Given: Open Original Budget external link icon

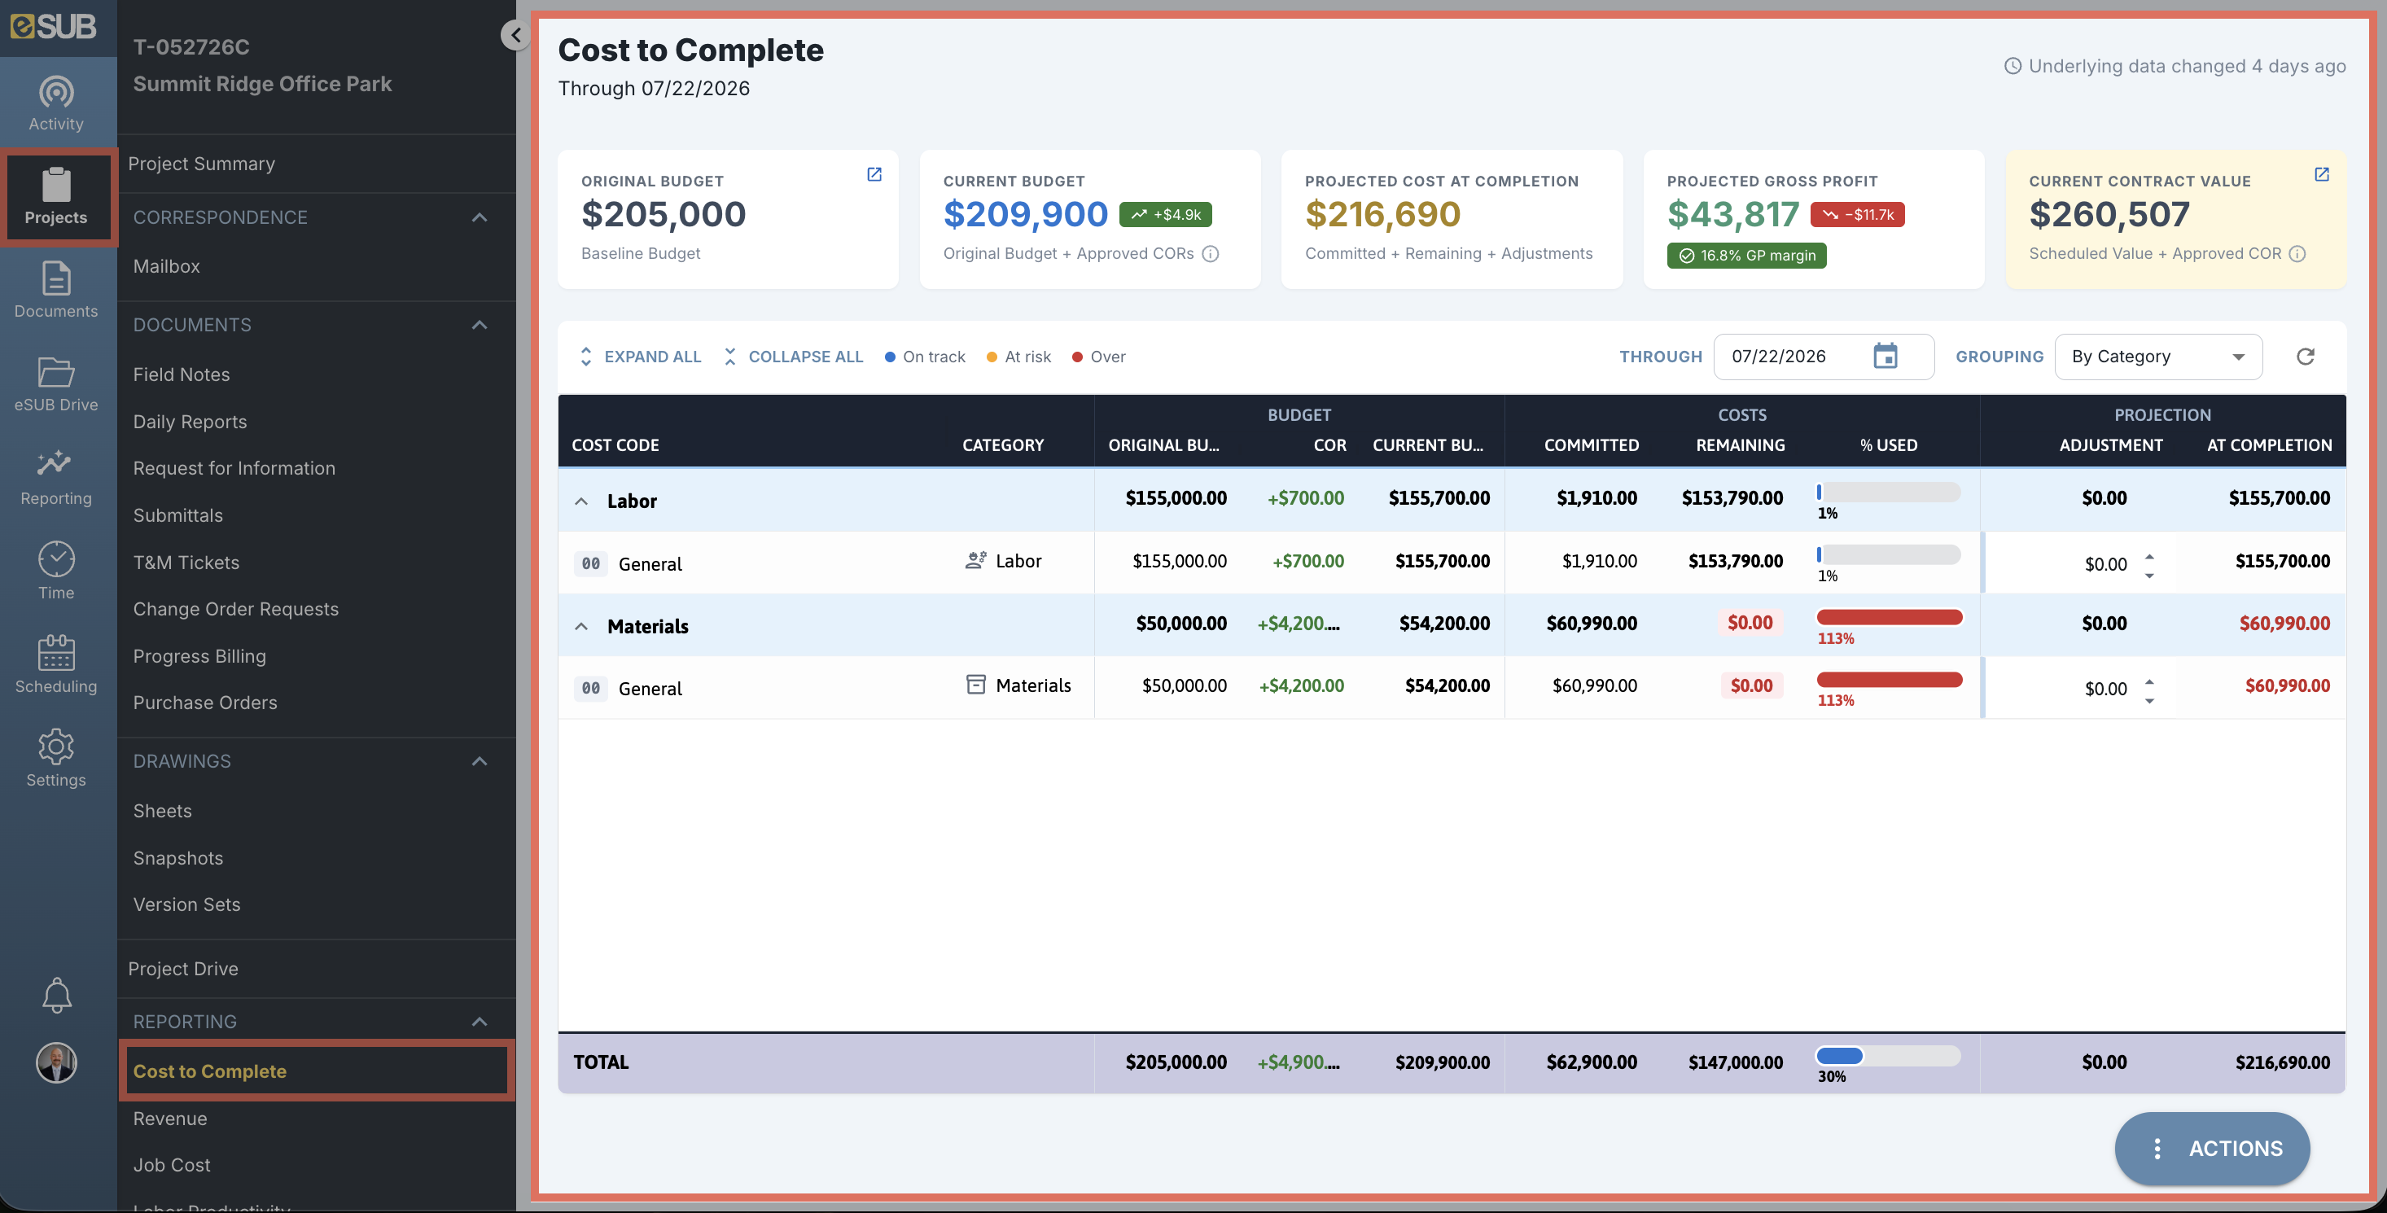Looking at the screenshot, I should point(874,174).
